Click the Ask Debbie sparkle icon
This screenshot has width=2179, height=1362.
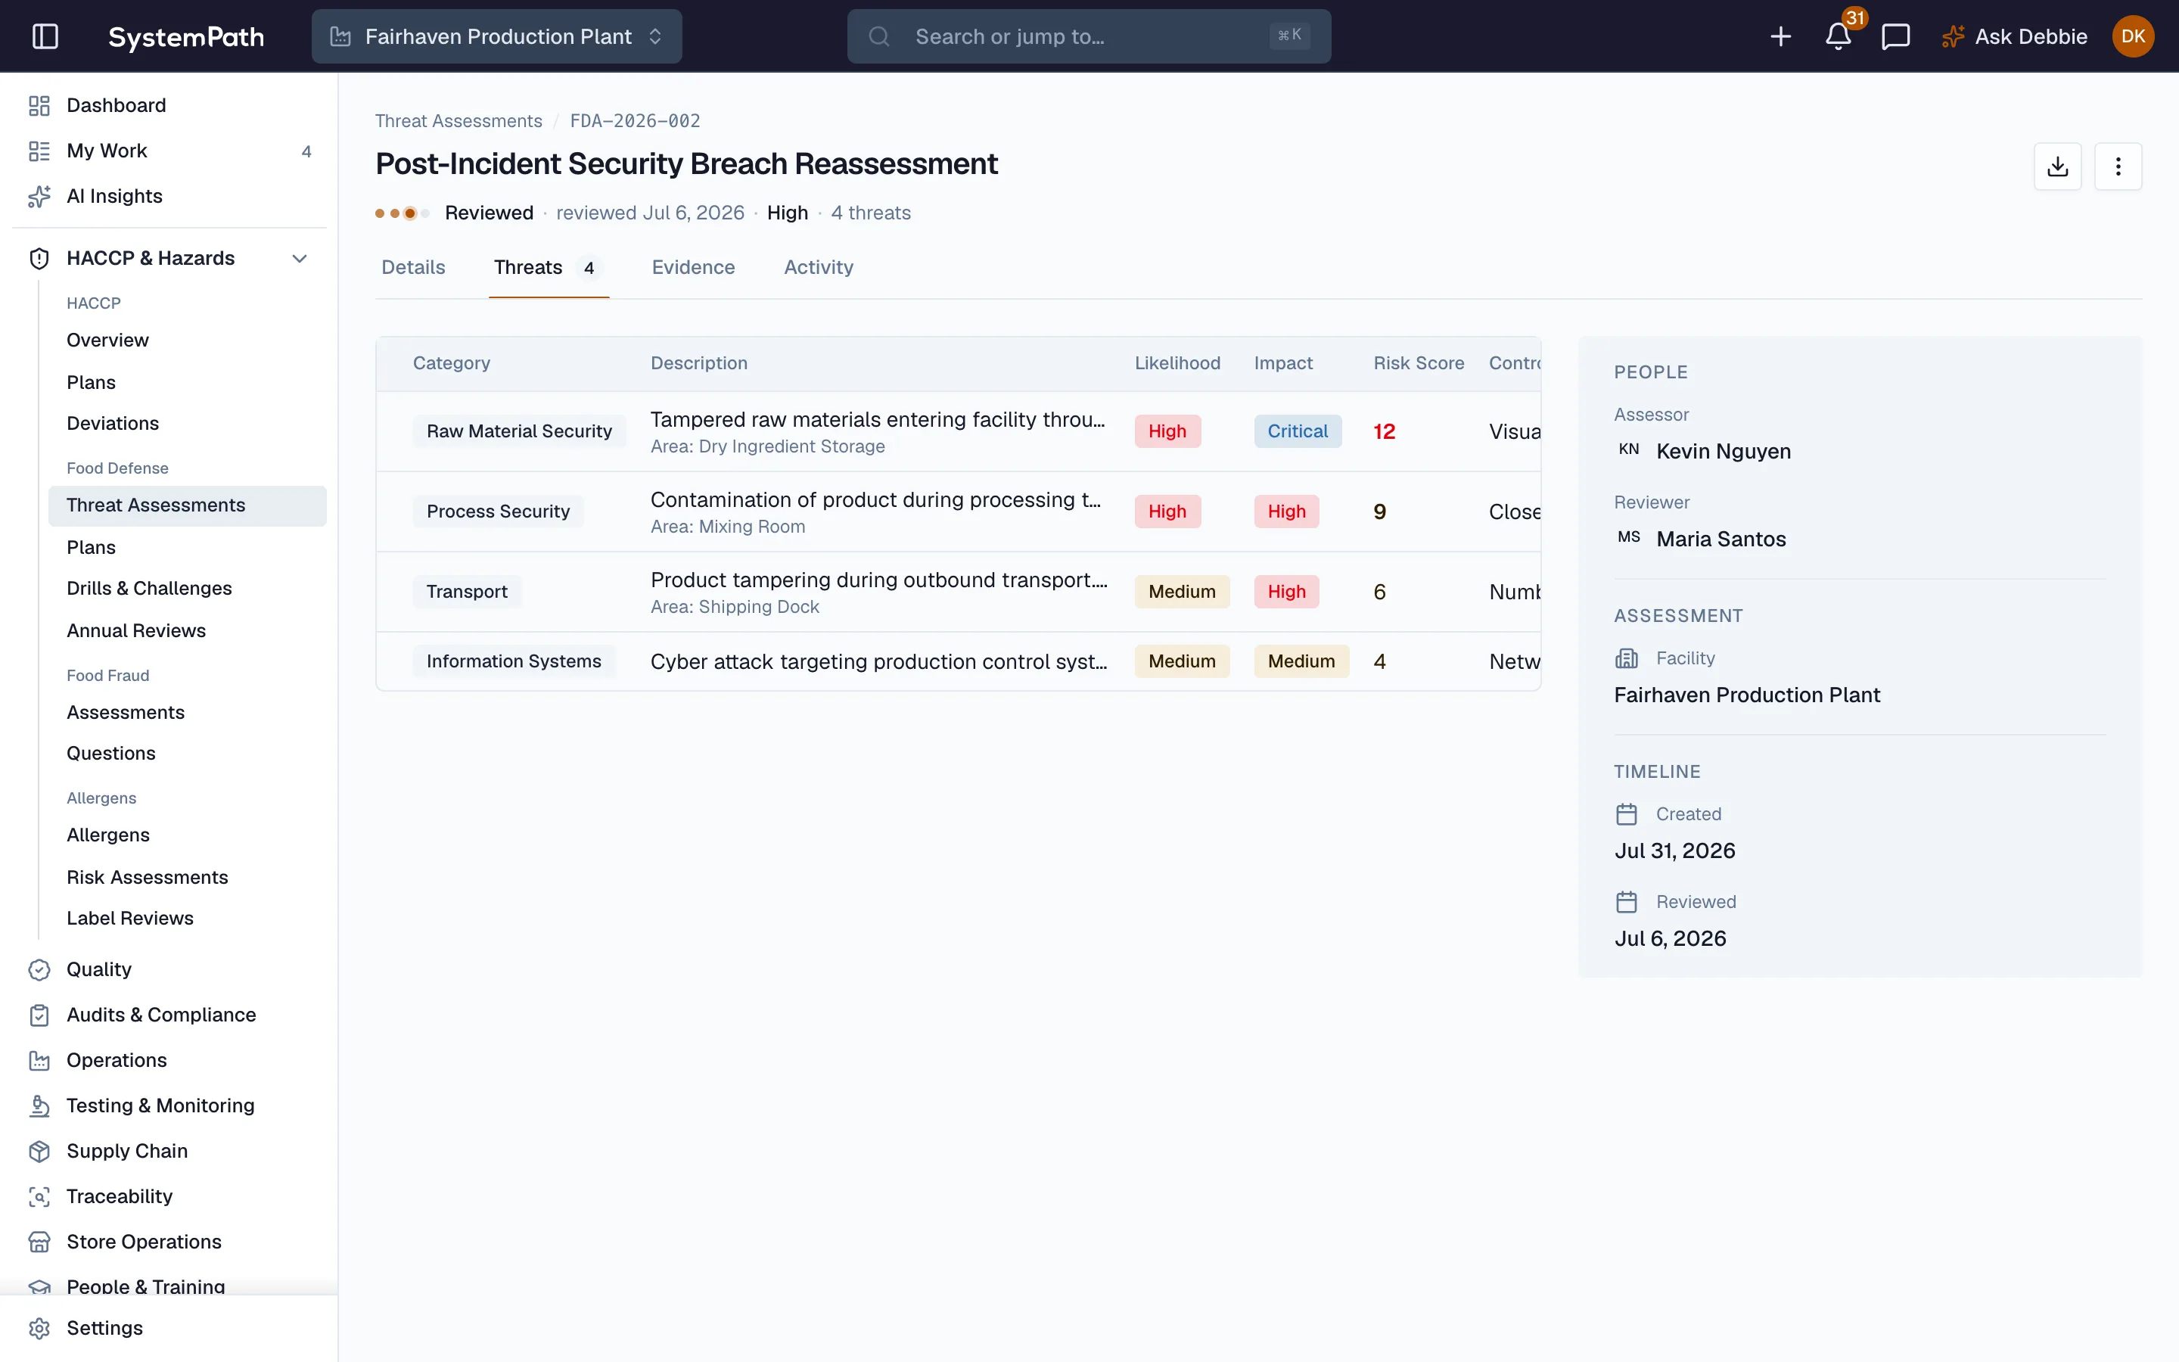pyautogui.click(x=1952, y=36)
